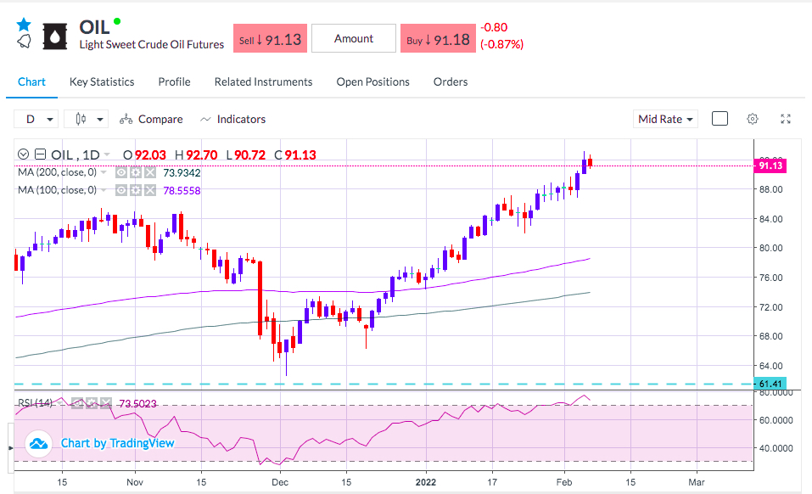This screenshot has width=812, height=494.
Task: Toggle the square checkbox beside Mid Rate
Action: pyautogui.click(x=720, y=119)
